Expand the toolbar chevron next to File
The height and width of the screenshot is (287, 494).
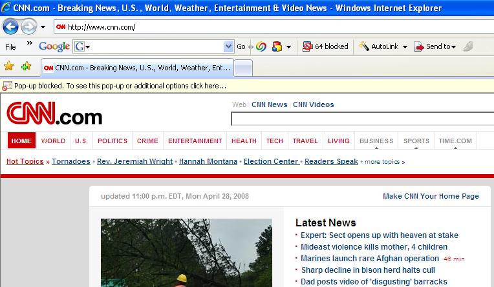[x=29, y=44]
